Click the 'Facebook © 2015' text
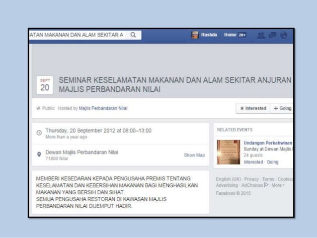The width and height of the screenshot is (317, 238). pos(234,193)
